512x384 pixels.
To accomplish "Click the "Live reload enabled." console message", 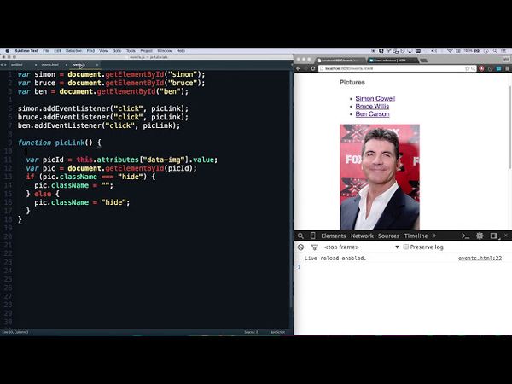I will click(335, 258).
